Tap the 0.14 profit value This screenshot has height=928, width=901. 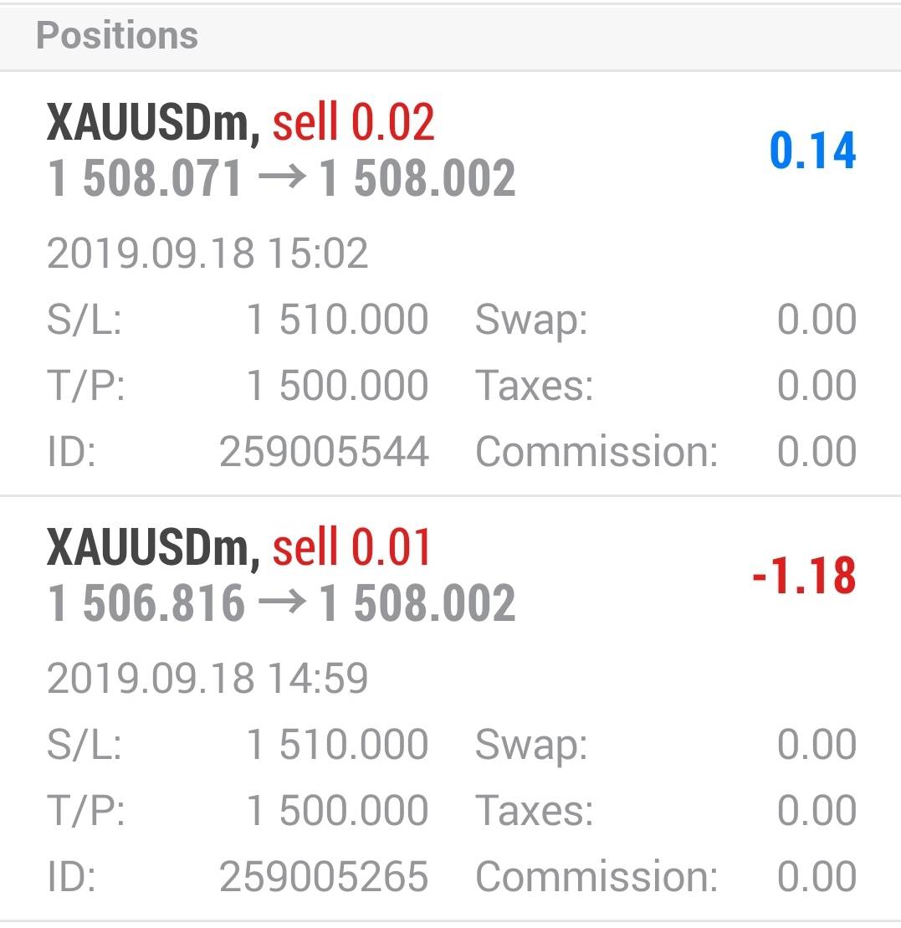(812, 151)
